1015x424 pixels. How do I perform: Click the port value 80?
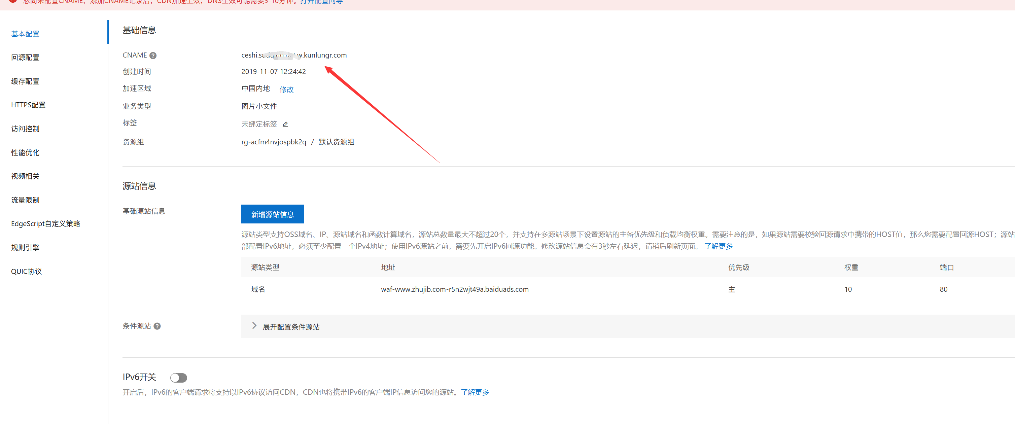point(943,289)
